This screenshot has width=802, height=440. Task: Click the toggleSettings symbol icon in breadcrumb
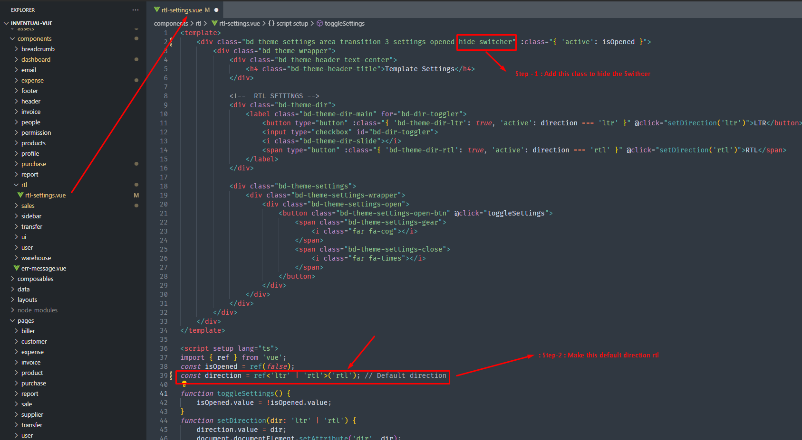(x=319, y=23)
